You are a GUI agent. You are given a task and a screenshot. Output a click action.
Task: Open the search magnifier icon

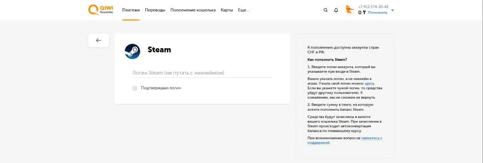[x=326, y=10]
